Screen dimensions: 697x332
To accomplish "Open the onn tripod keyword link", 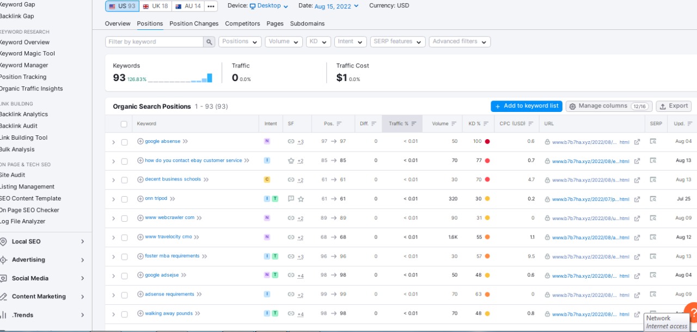I will (x=156, y=199).
